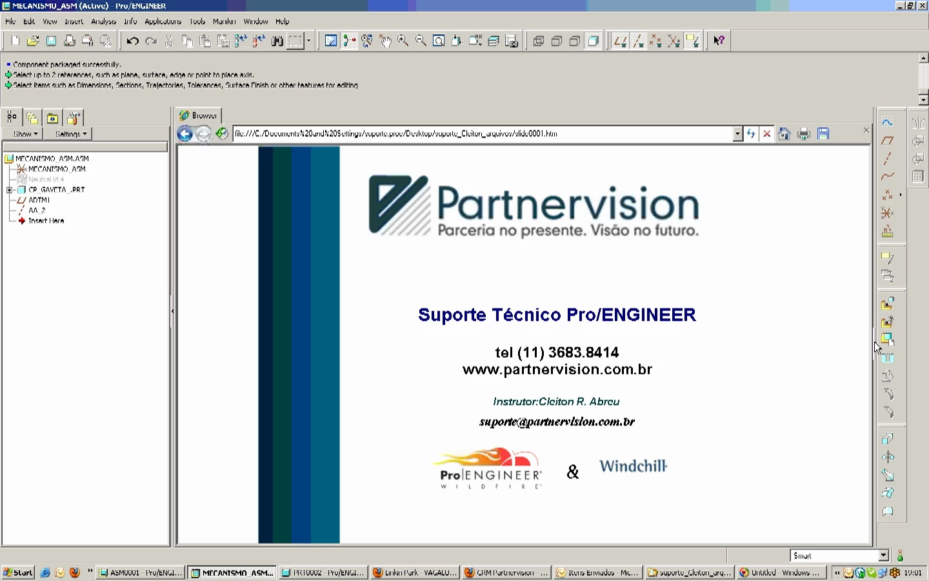Open the Smart selection filter dropdown
The width and height of the screenshot is (929, 581).
(883, 556)
